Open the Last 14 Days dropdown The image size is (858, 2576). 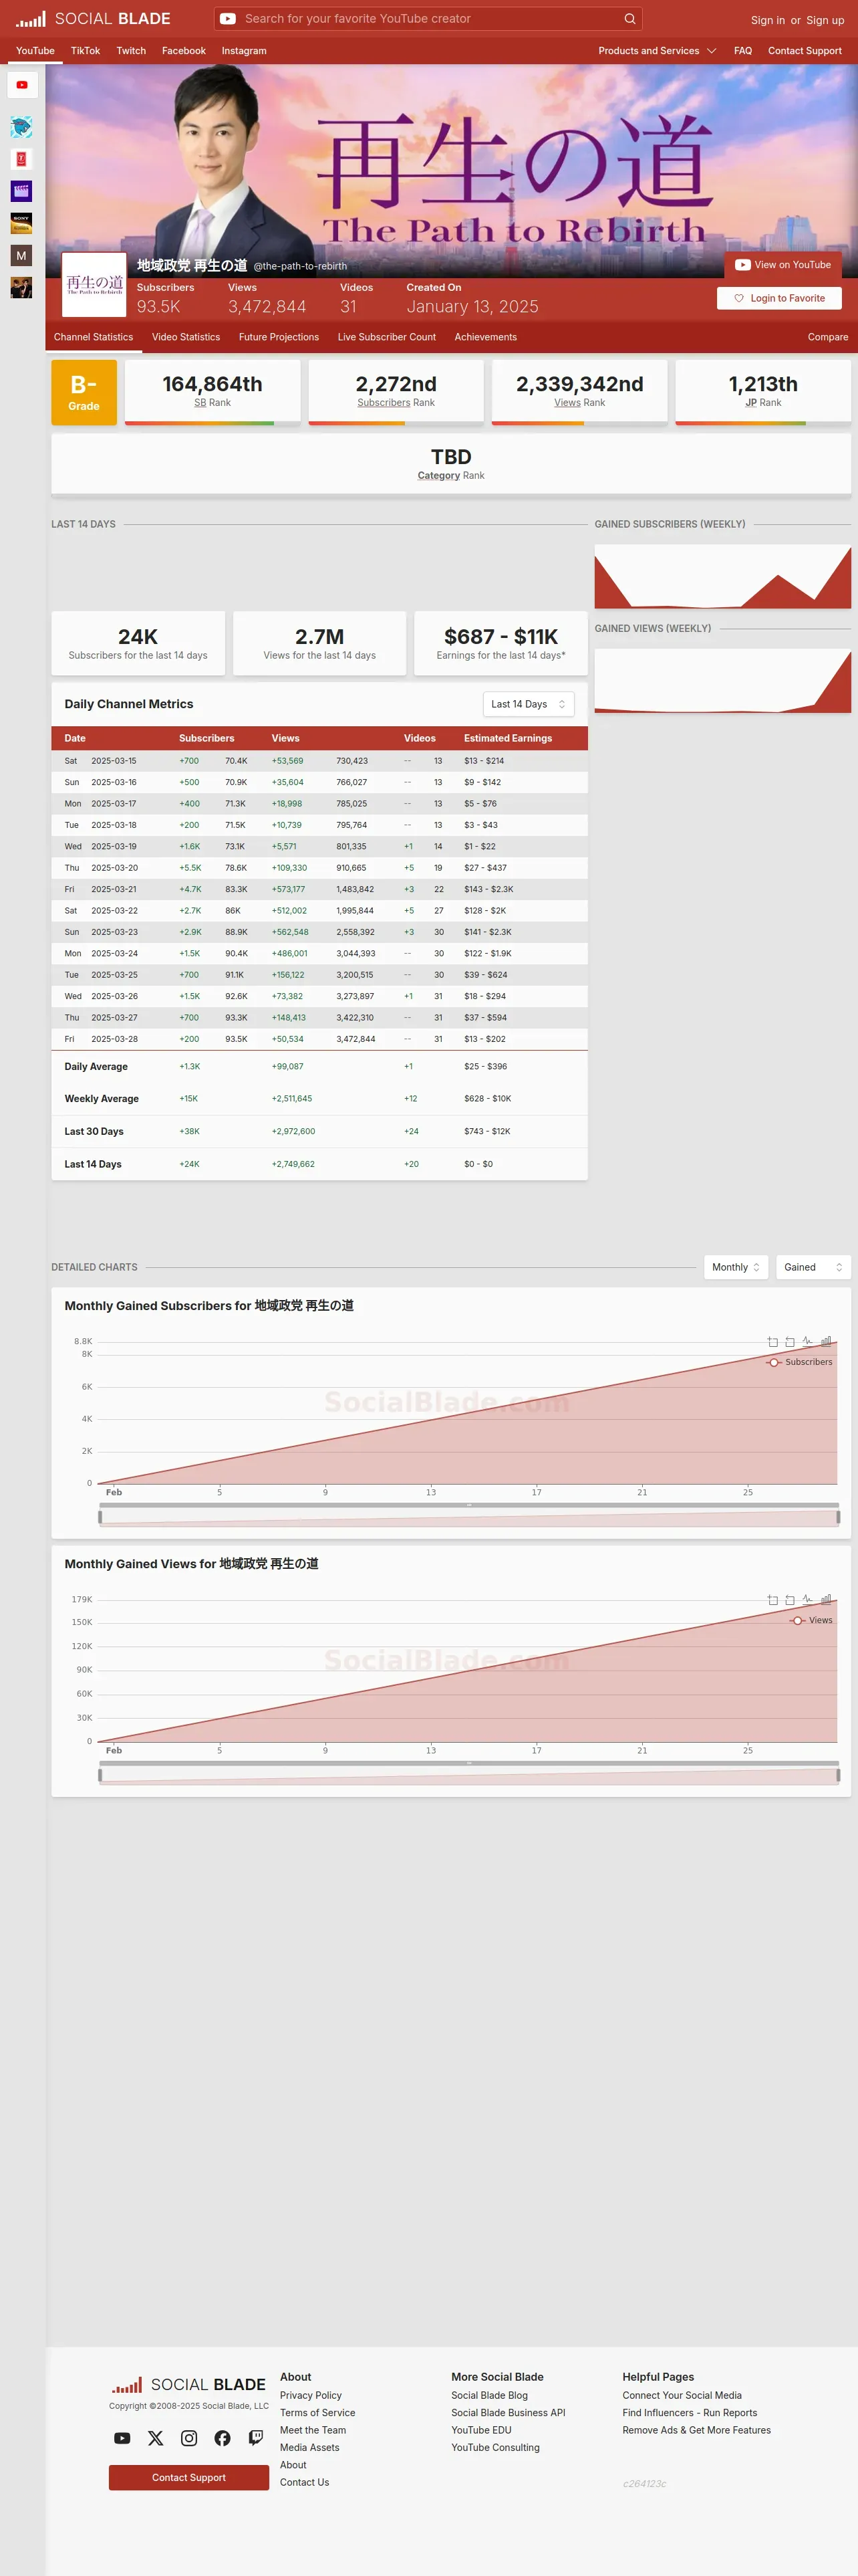(529, 704)
